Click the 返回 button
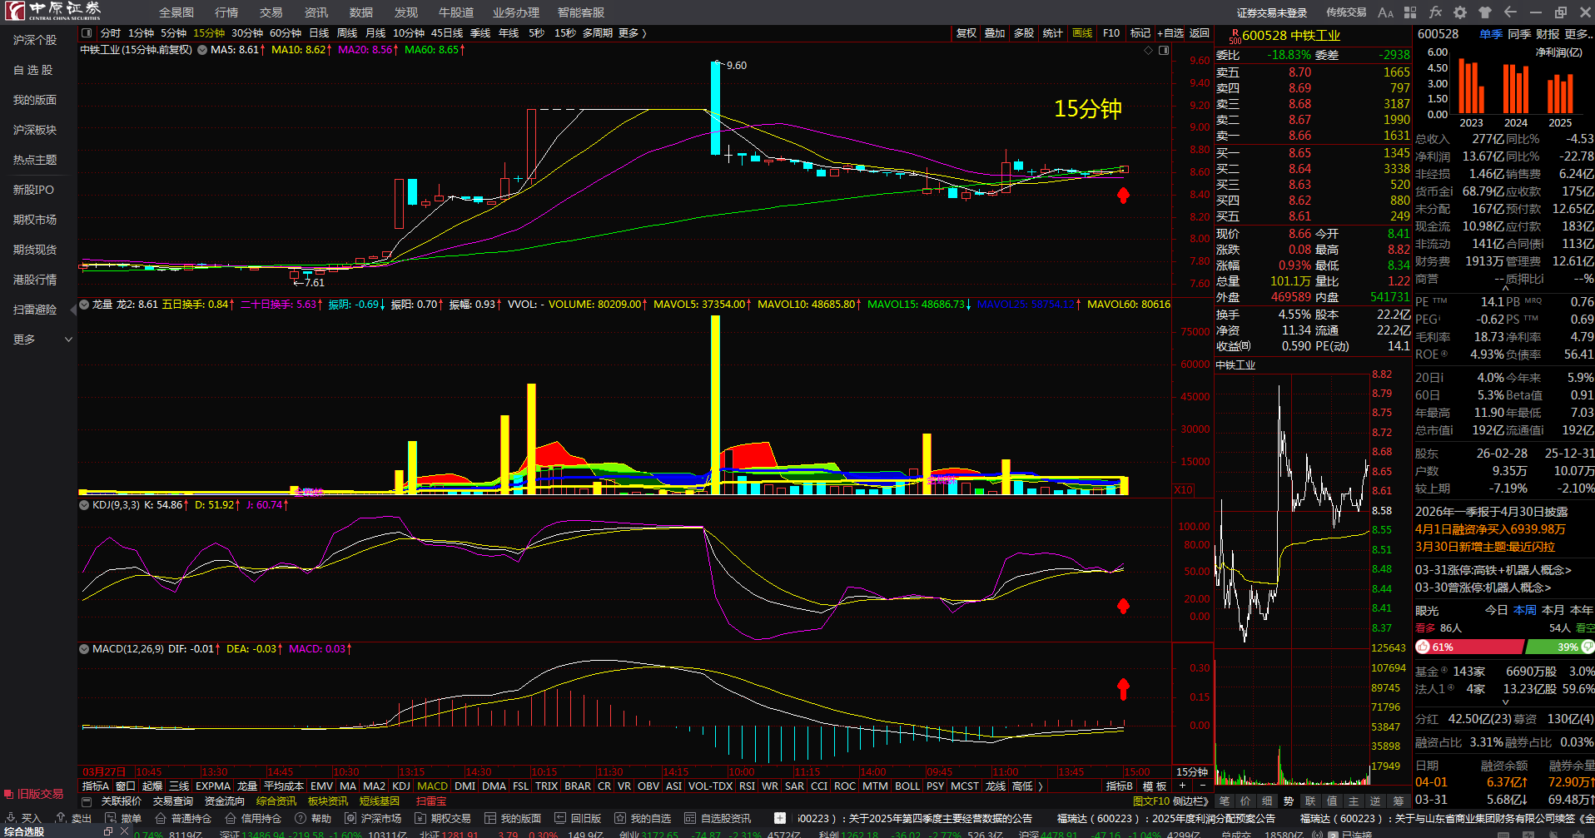1595x838 pixels. [x=1200, y=33]
